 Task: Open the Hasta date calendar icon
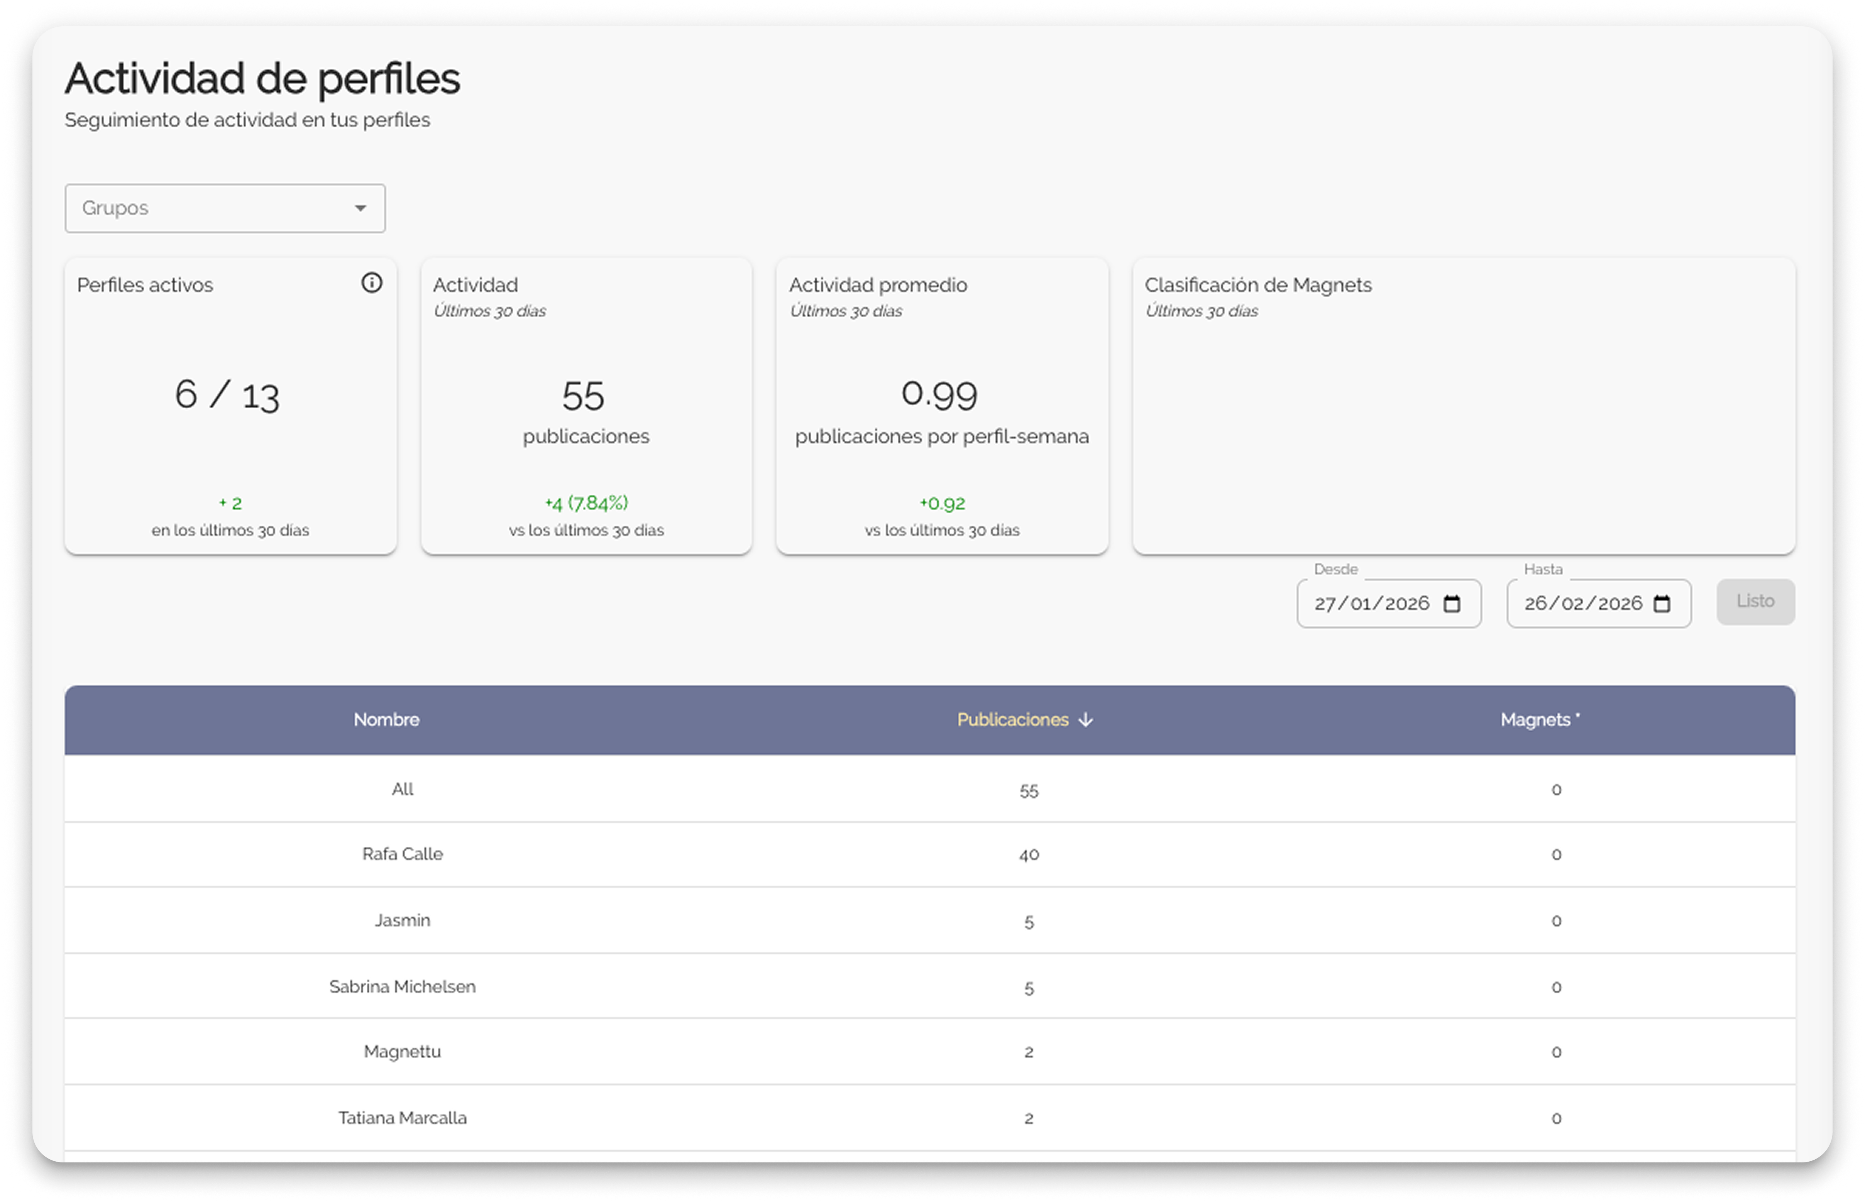(1662, 604)
